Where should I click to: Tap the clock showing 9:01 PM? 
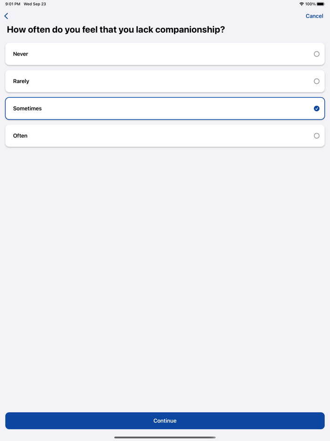pos(11,4)
